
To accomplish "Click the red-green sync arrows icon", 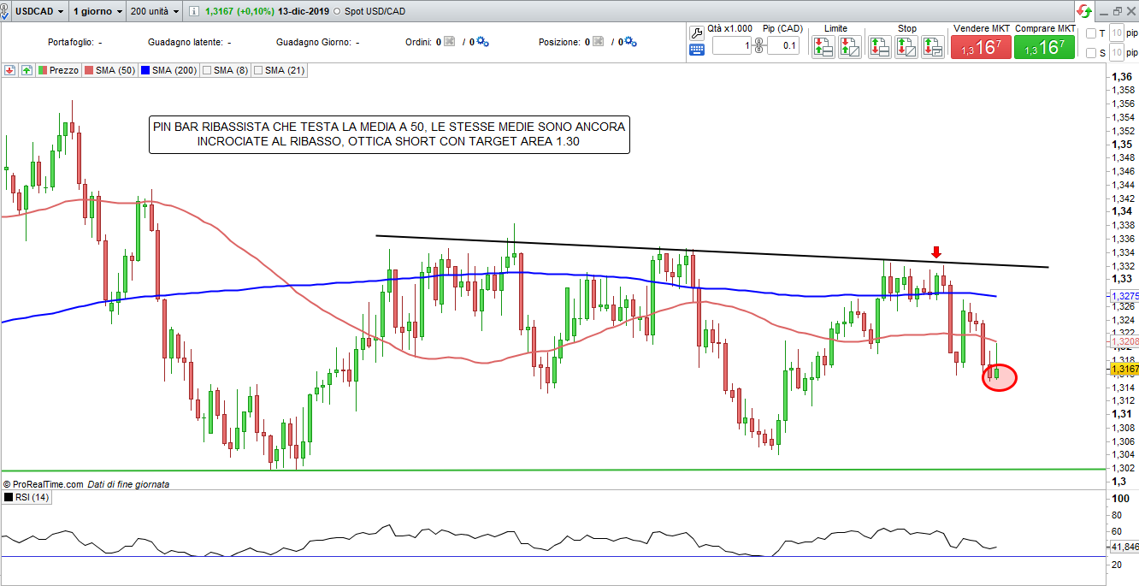I will [x=1084, y=11].
